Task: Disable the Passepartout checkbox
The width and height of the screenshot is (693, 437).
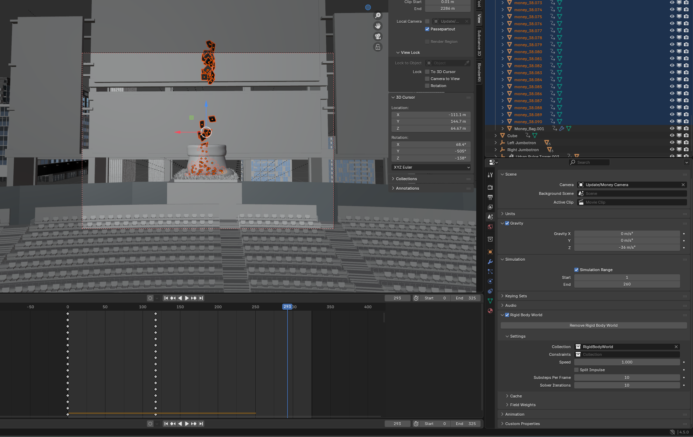Action: [x=427, y=29]
